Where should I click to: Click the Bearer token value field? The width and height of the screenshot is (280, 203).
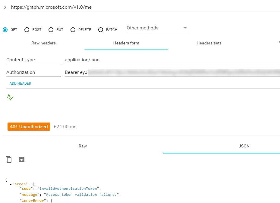[x=172, y=72]
